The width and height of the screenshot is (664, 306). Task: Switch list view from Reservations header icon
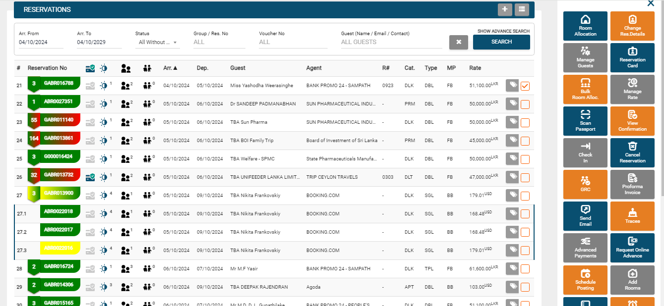coord(522,9)
